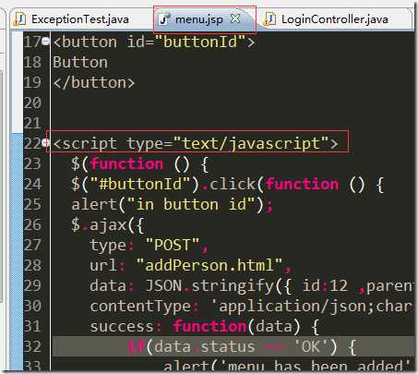Open the LoginController.java tab
This screenshot has width=418, height=374.
click(334, 19)
